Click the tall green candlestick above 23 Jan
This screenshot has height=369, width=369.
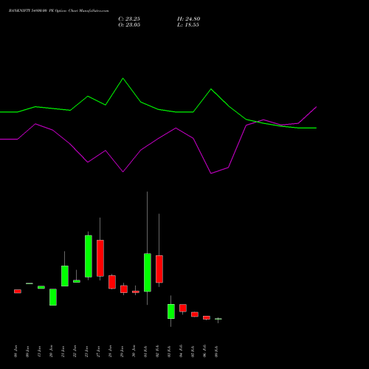[89, 256]
